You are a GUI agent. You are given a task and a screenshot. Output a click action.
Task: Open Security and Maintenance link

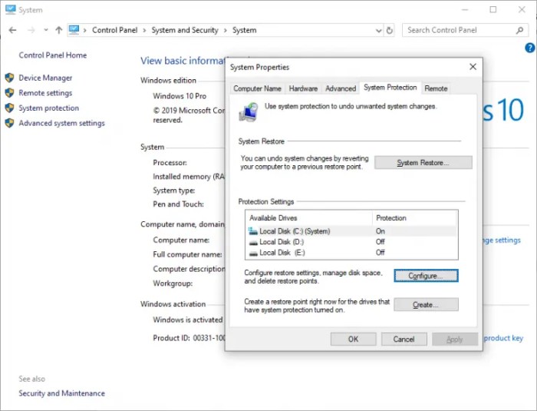[61, 393]
